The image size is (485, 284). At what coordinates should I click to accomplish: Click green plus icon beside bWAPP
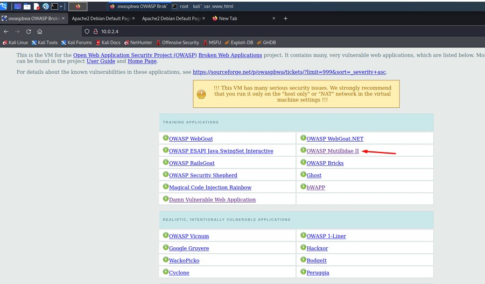[304, 186]
